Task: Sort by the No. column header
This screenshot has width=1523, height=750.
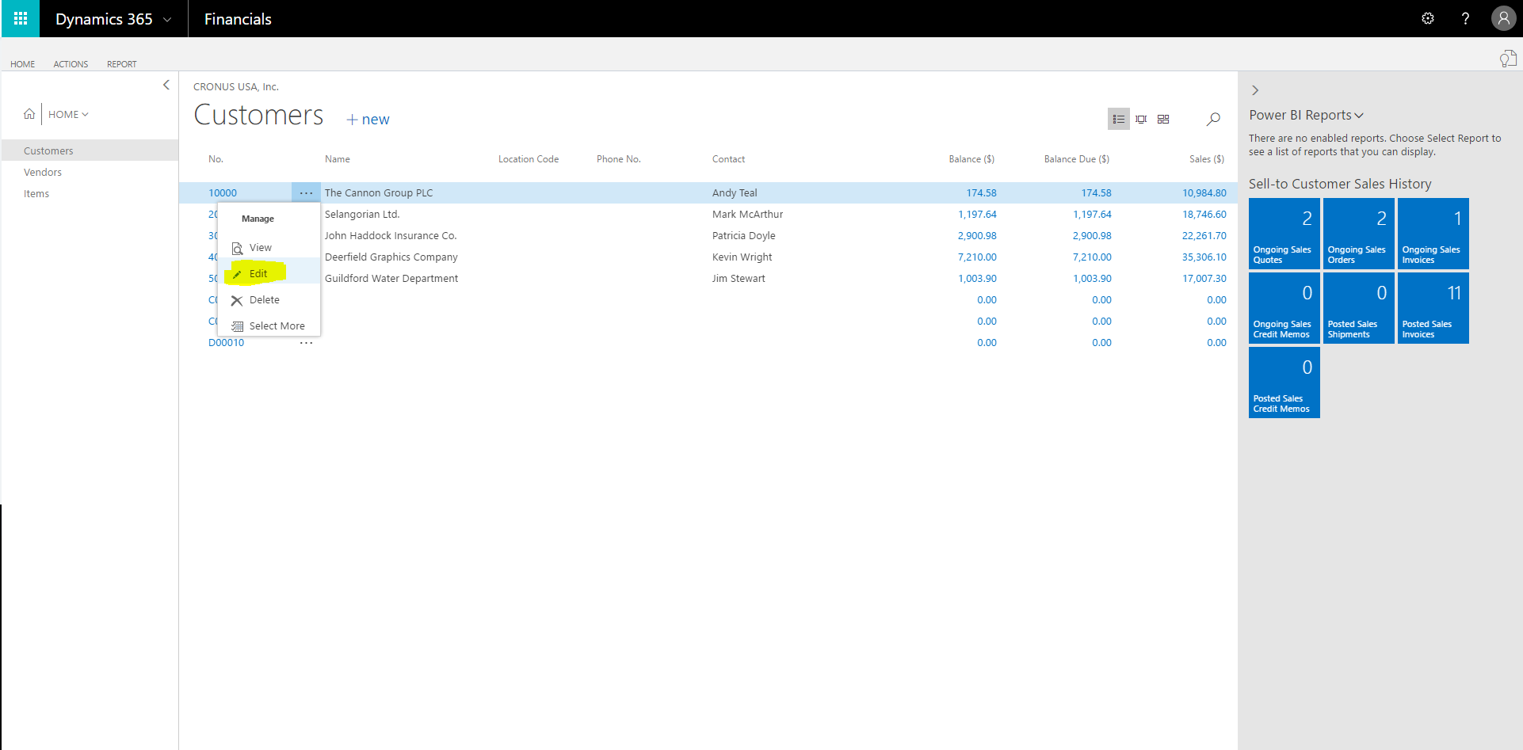Action: point(216,159)
